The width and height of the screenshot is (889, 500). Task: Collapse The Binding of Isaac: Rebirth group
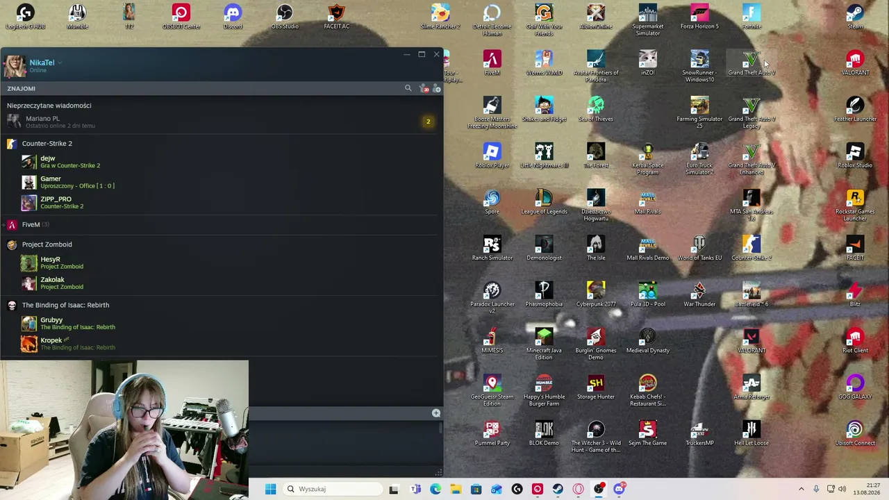click(65, 305)
